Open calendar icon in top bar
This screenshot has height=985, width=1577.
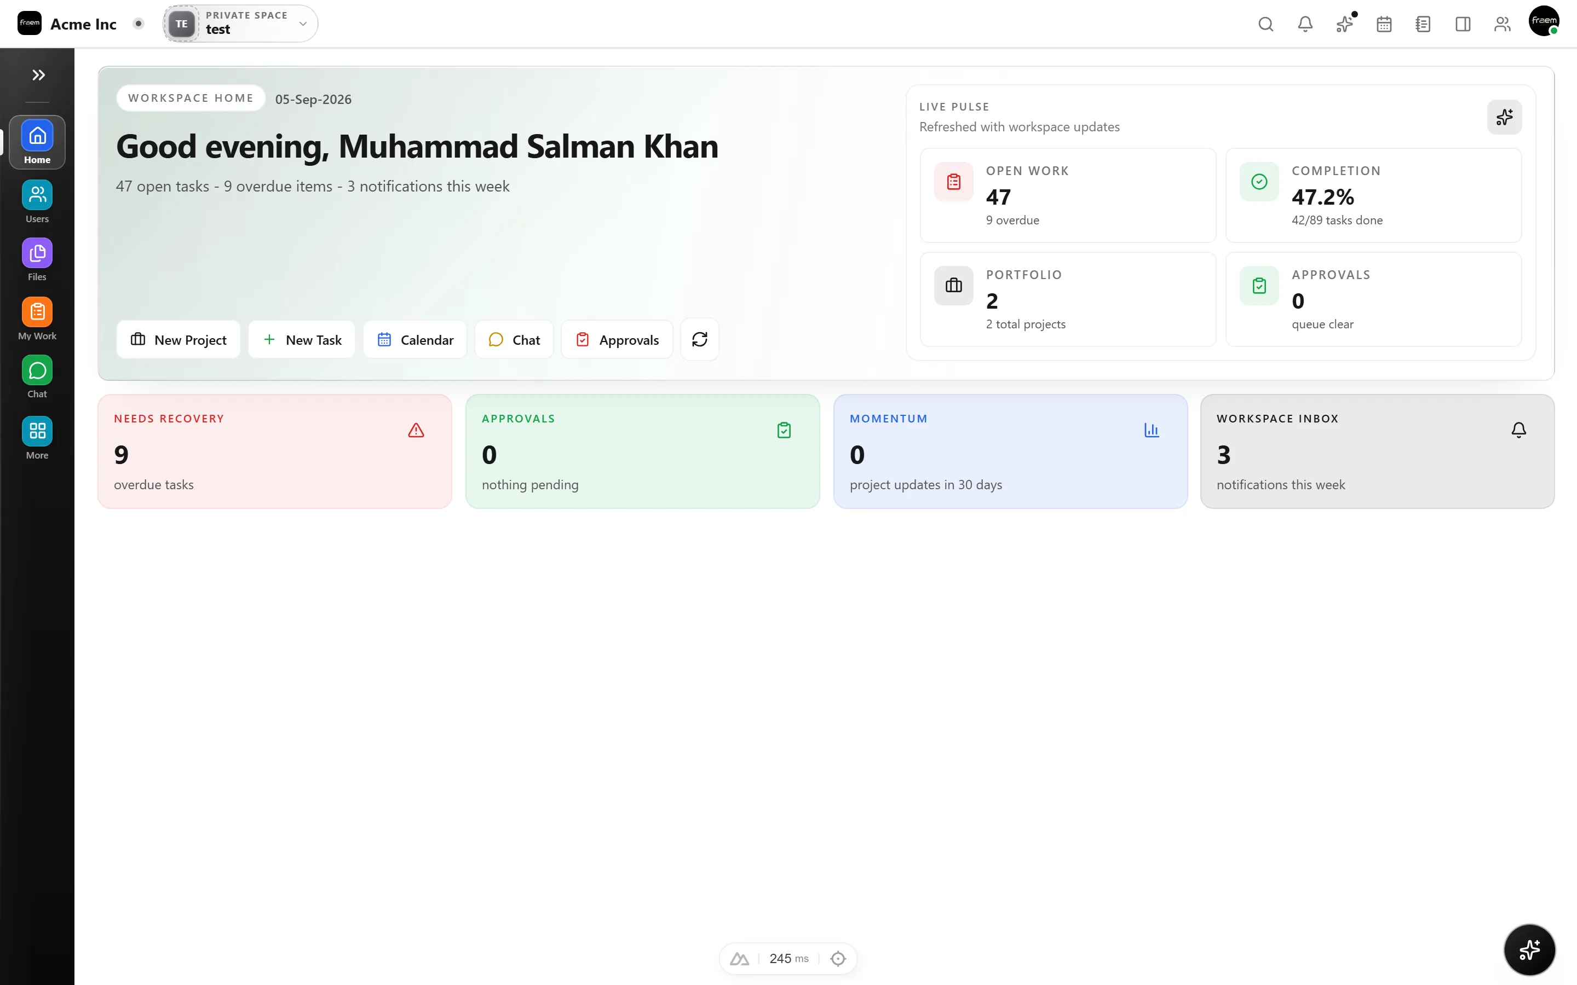(x=1384, y=24)
